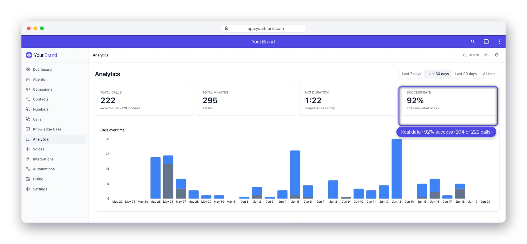Go to Integrations page
The height and width of the screenshot is (244, 527).
(x=55, y=159)
